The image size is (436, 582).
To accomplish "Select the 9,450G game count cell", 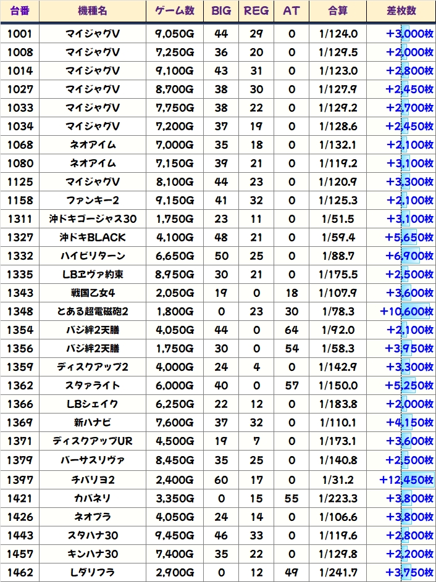I will [x=175, y=535].
